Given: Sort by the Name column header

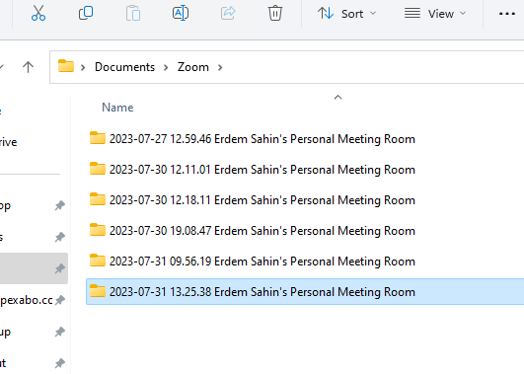Looking at the screenshot, I should click(x=117, y=108).
